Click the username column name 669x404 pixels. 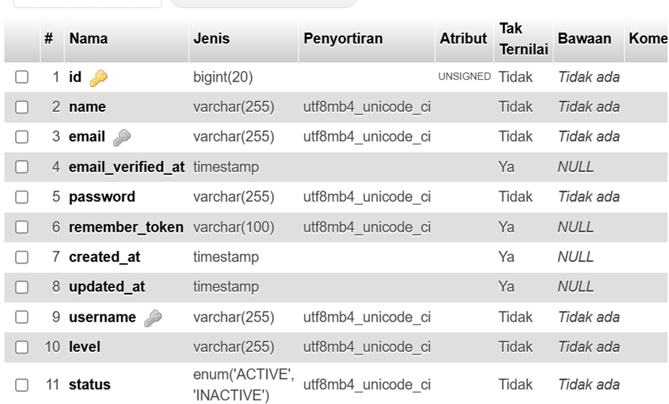click(102, 317)
